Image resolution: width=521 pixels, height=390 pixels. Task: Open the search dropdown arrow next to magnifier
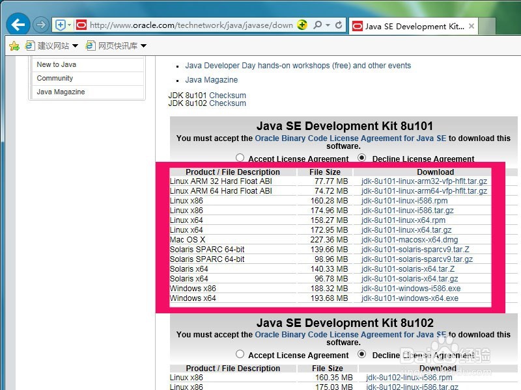[x=328, y=25]
